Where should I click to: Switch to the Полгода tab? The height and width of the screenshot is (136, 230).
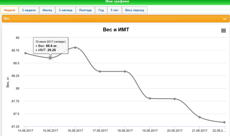pos(86,10)
